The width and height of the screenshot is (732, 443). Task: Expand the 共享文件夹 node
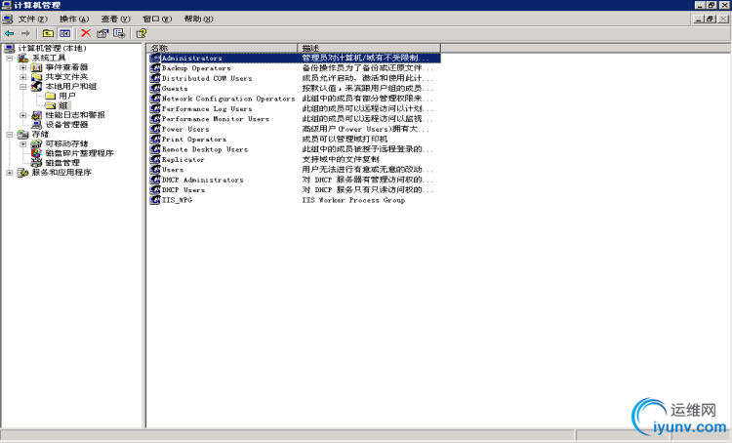click(22, 77)
